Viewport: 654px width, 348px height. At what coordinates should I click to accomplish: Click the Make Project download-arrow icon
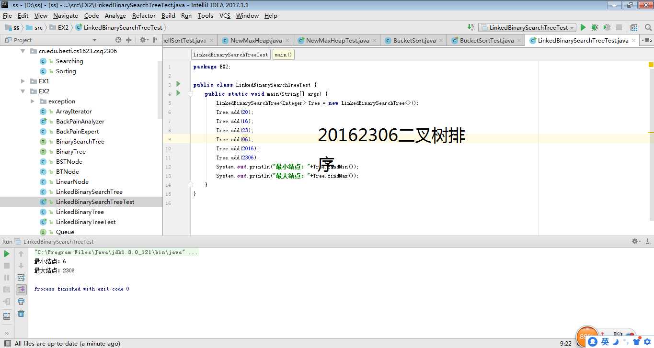point(471,27)
